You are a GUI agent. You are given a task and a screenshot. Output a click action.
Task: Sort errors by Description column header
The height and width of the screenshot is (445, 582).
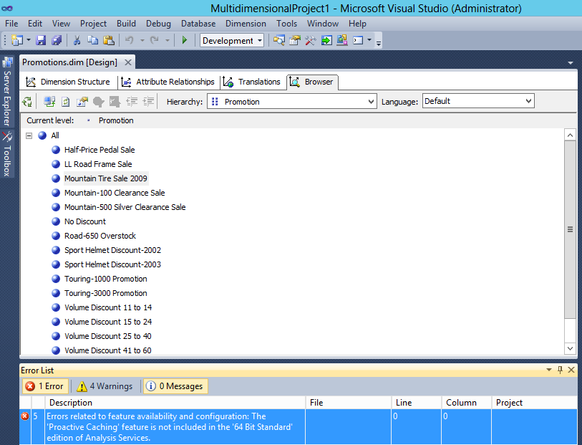175,403
